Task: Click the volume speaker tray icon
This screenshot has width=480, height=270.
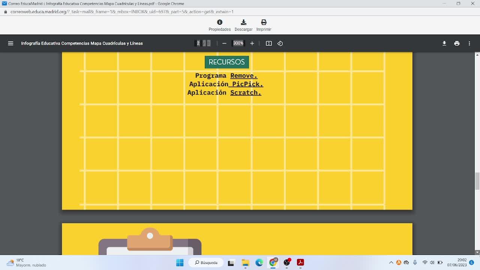Action: click(x=432, y=262)
